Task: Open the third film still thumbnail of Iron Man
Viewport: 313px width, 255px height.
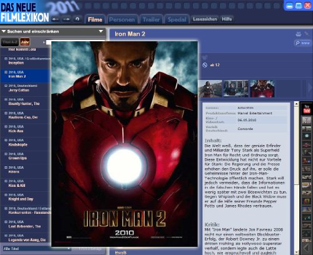Action: pyautogui.click(x=262, y=89)
